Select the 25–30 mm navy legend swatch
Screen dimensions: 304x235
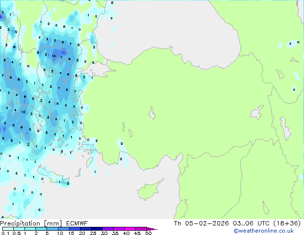click(x=96, y=229)
